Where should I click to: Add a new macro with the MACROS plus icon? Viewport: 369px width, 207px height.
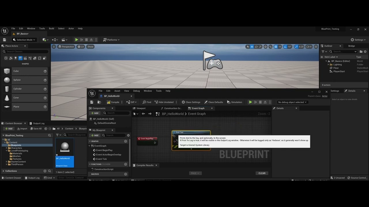coord(125,174)
